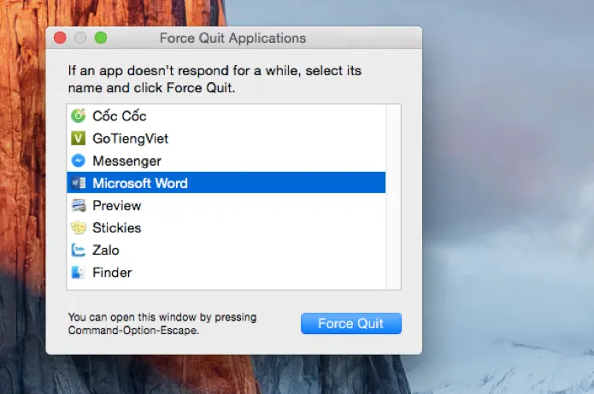The height and width of the screenshot is (394, 594).
Task: Click the app list scrollbar track
Action: [x=394, y=197]
